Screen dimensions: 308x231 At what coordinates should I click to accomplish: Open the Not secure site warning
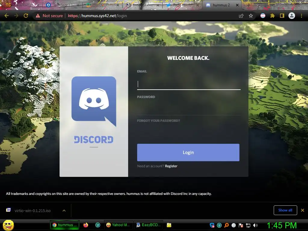(49, 16)
